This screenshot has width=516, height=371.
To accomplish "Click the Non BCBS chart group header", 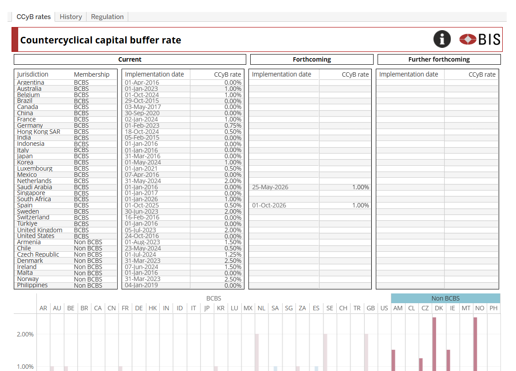I will [x=445, y=298].
